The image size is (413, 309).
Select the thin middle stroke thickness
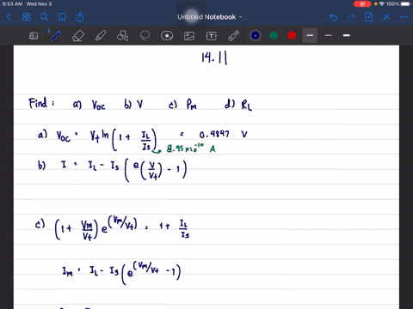point(329,35)
